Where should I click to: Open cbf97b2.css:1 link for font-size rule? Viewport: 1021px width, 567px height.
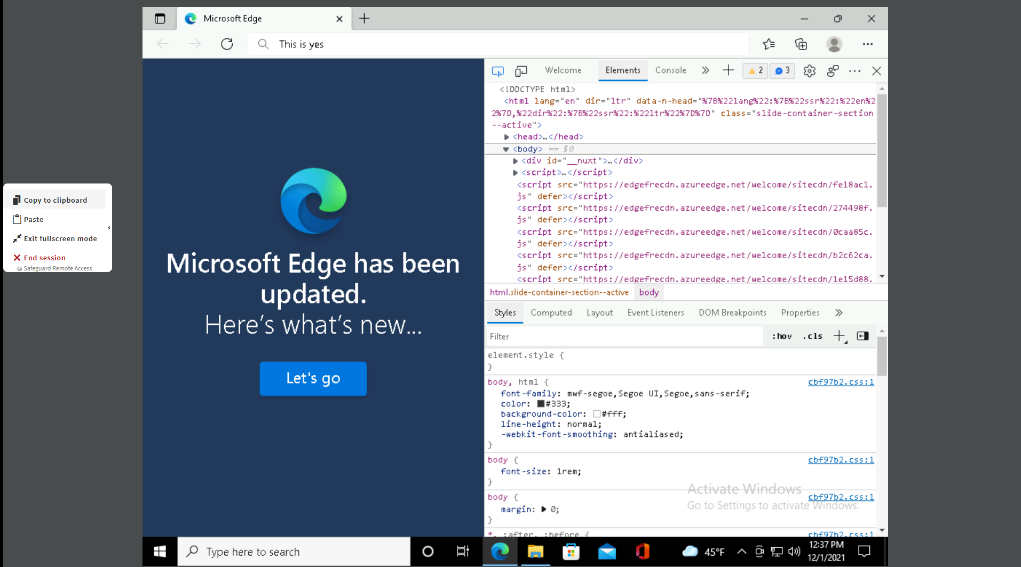pos(841,460)
